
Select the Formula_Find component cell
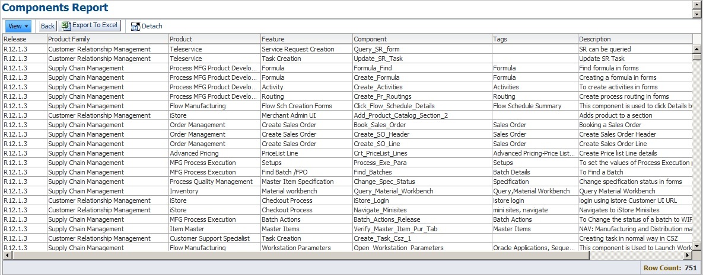(x=422, y=68)
